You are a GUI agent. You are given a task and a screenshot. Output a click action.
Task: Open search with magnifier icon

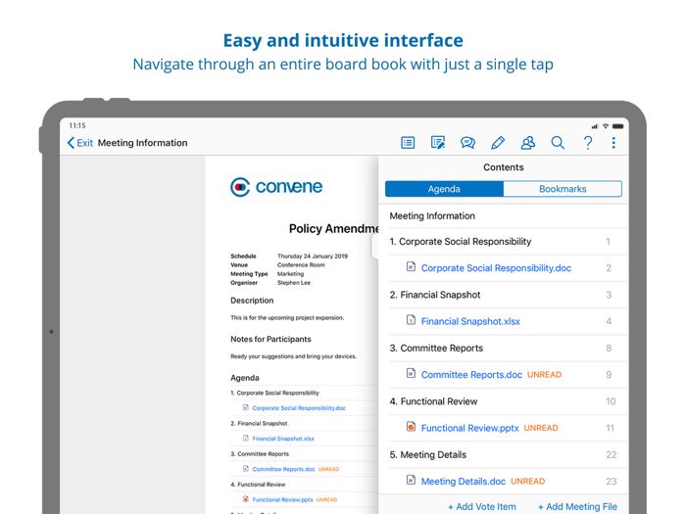point(558,143)
